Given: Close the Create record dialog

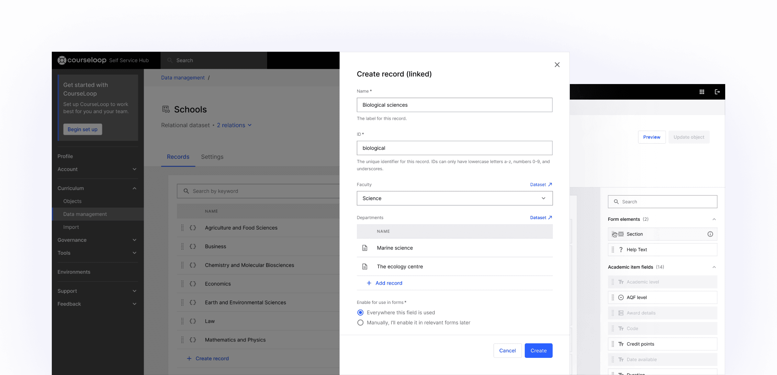Looking at the screenshot, I should point(557,65).
